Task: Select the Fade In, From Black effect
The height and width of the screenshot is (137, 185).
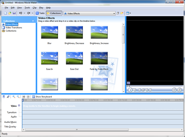Action: (99, 58)
